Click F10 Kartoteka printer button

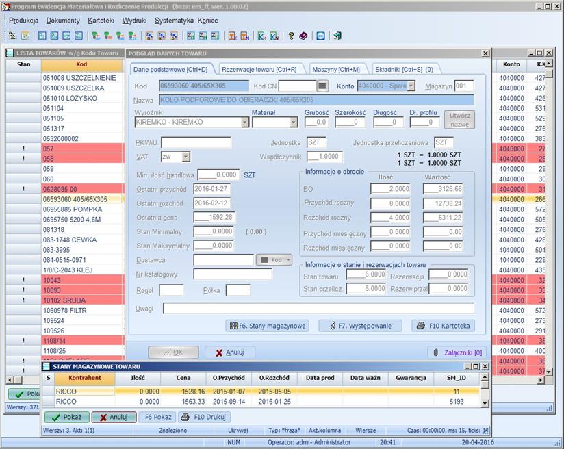coord(443,326)
